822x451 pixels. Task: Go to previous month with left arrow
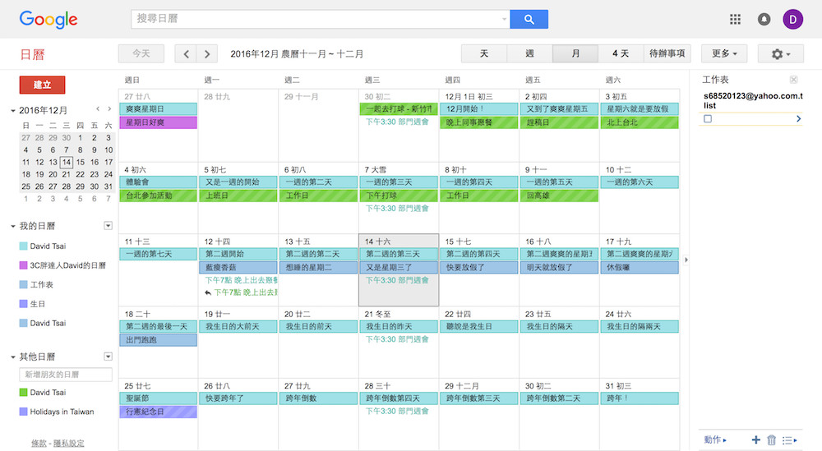click(187, 53)
